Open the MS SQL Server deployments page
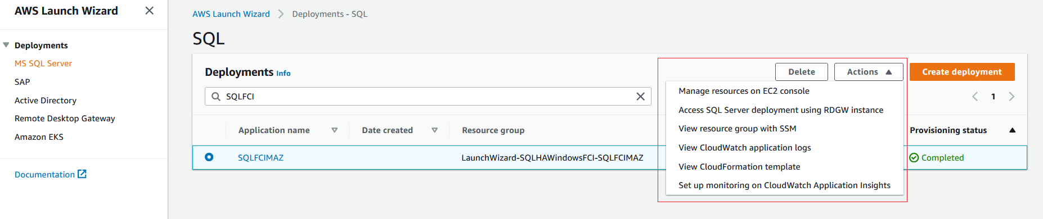 point(43,63)
